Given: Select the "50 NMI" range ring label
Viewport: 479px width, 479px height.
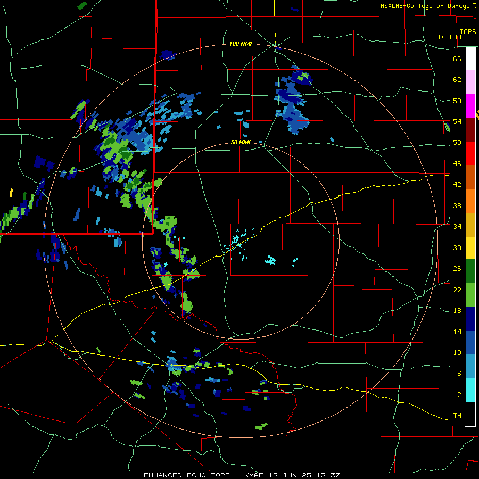Looking at the screenshot, I should pyautogui.click(x=241, y=142).
